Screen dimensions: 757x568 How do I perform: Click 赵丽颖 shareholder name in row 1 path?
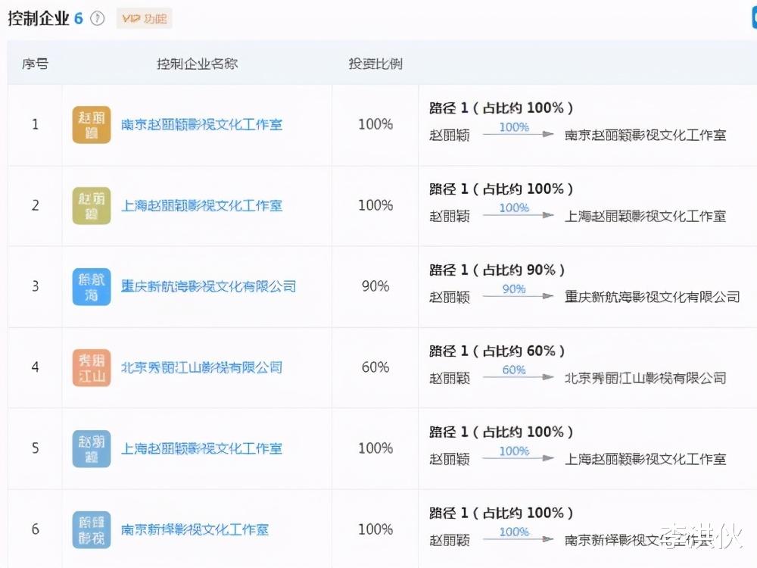pyautogui.click(x=450, y=135)
